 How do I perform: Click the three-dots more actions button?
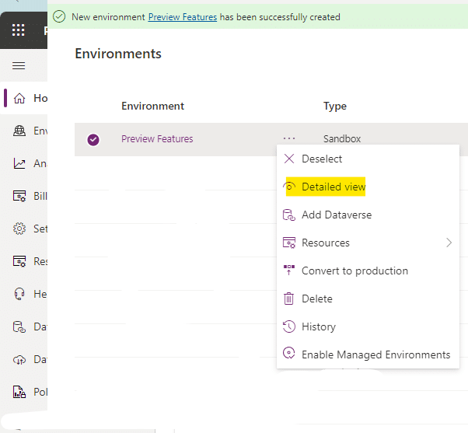click(x=289, y=139)
